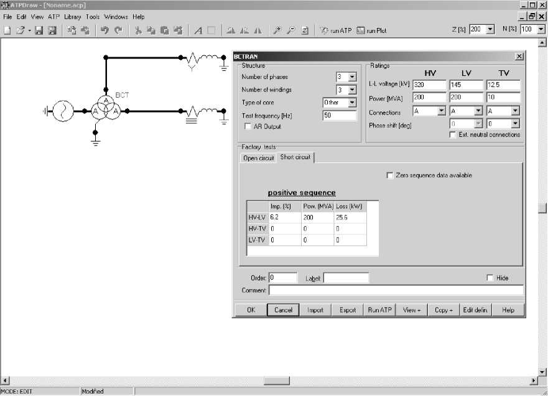Expand the Type of core dropdown

pos(352,103)
